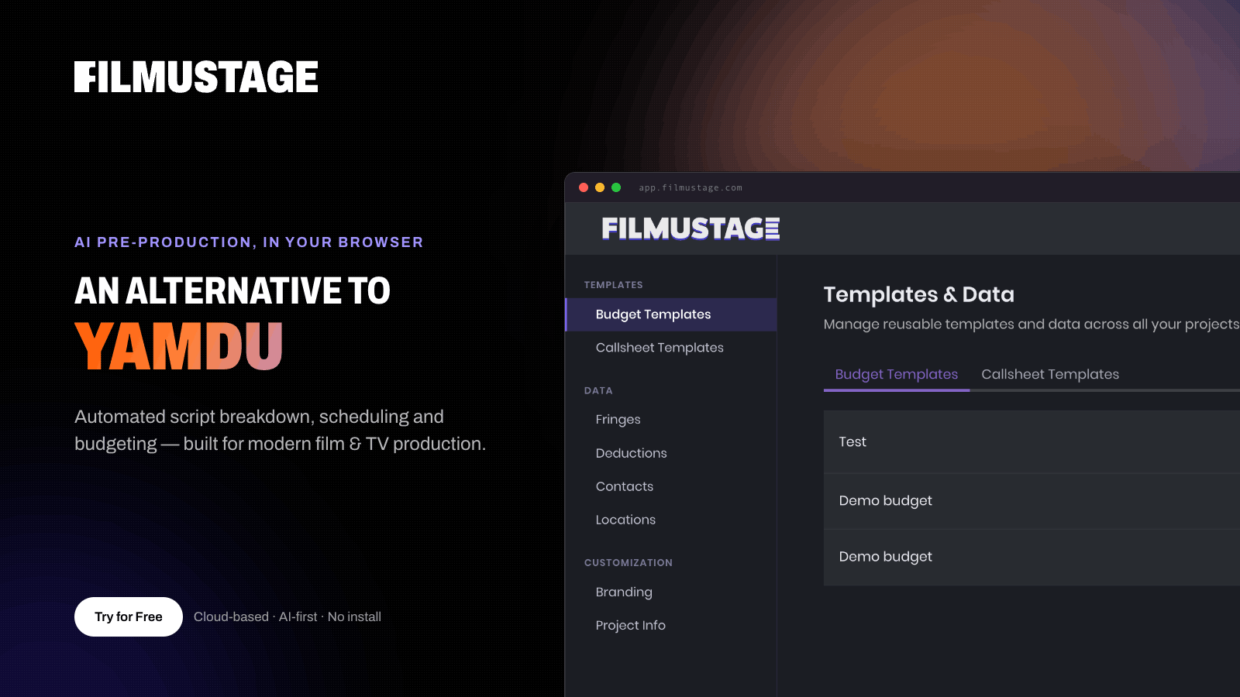The width and height of the screenshot is (1240, 697).
Task: Click 'Manage reusable templates and data' description
Action: tap(1032, 324)
